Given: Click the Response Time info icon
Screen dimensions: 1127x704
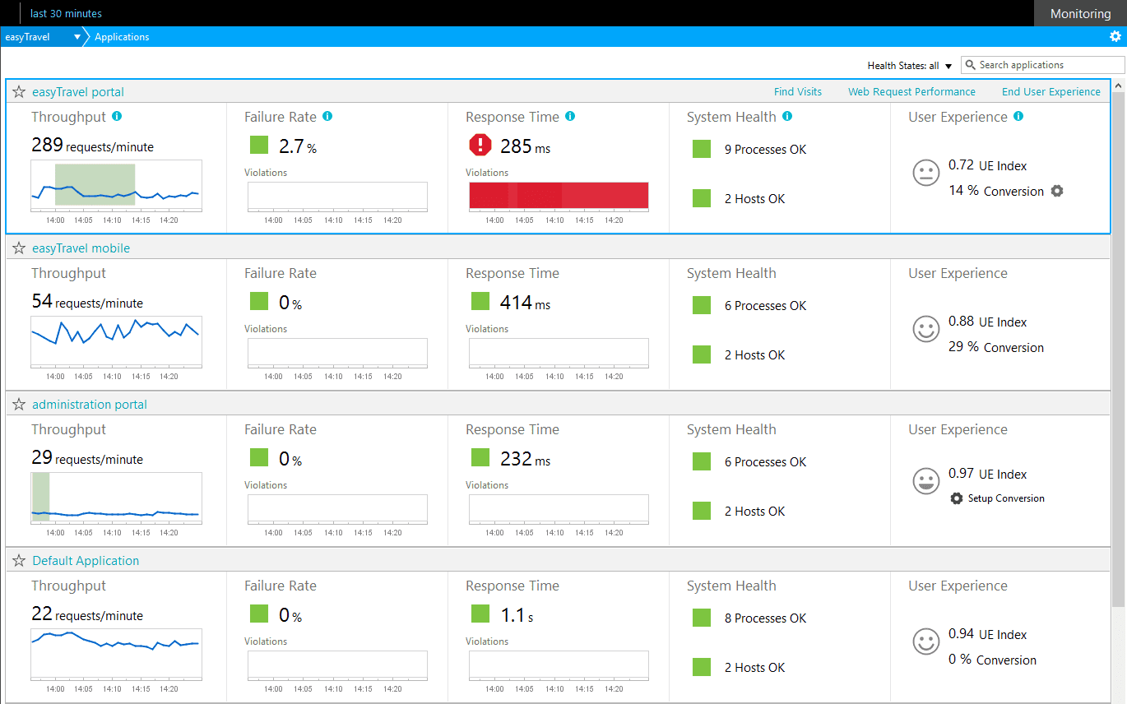Looking at the screenshot, I should tap(570, 117).
